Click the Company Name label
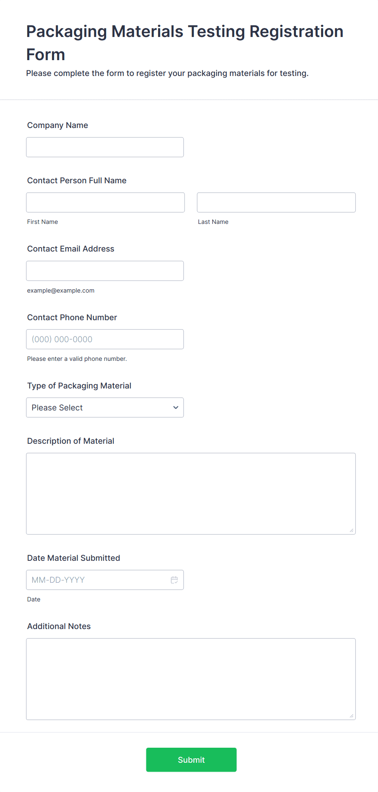Screen dimensions: 378x792 (x=58, y=125)
